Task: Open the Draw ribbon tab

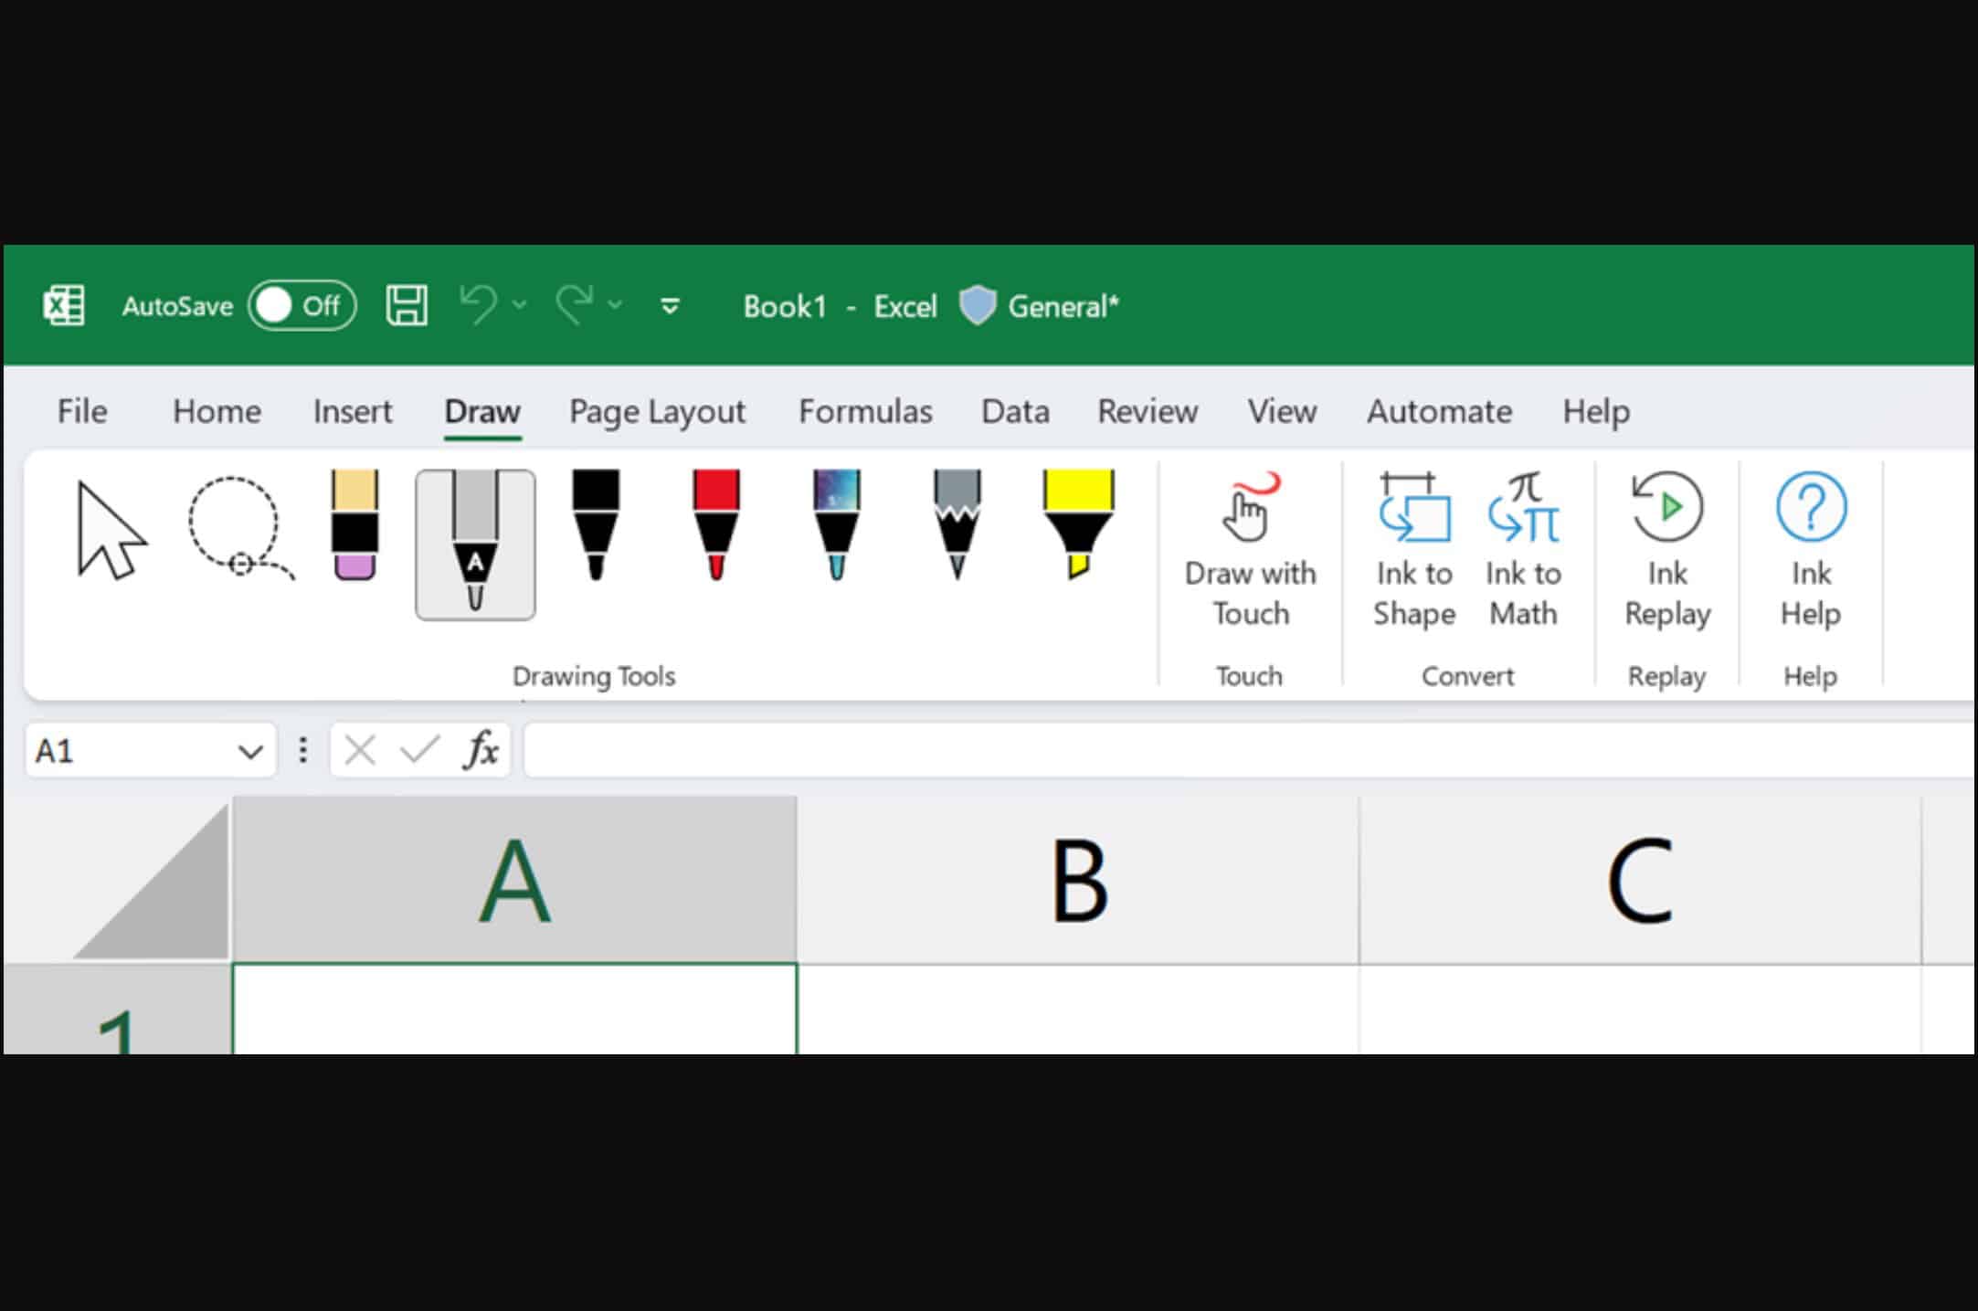Action: pyautogui.click(x=481, y=411)
